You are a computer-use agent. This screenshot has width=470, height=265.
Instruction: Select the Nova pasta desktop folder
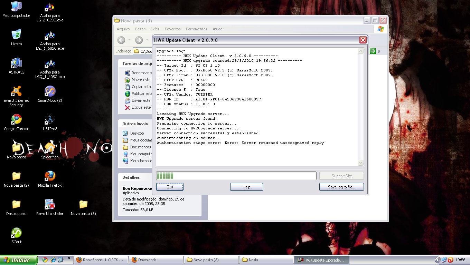pyautogui.click(x=16, y=151)
